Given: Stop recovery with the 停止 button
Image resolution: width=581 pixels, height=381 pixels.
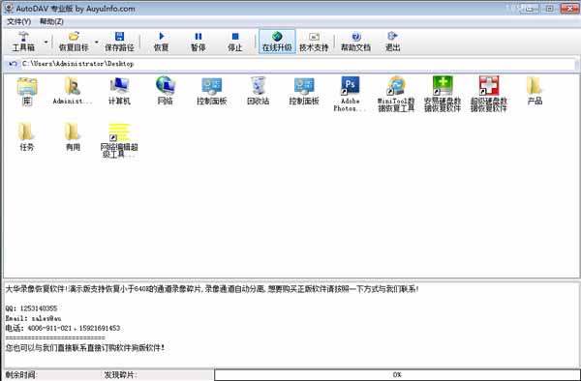Looking at the screenshot, I should click(235, 42).
